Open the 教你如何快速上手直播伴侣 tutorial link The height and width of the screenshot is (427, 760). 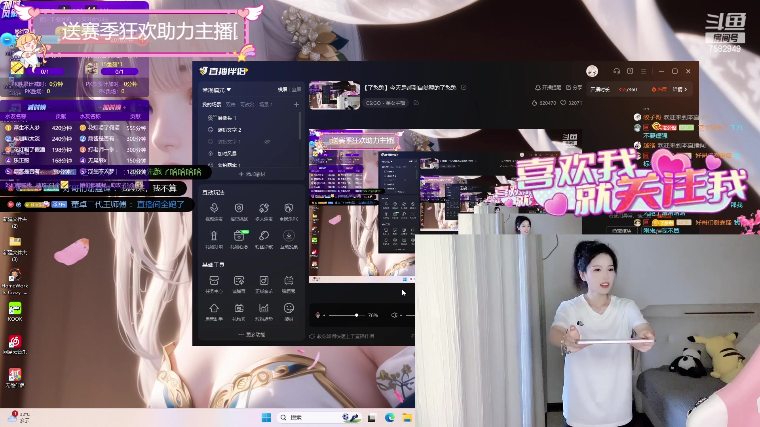(x=342, y=336)
